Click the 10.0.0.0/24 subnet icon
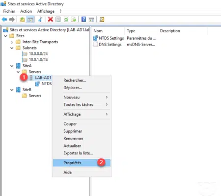Image resolution: width=221 pixels, height=196 pixels. [25, 54]
